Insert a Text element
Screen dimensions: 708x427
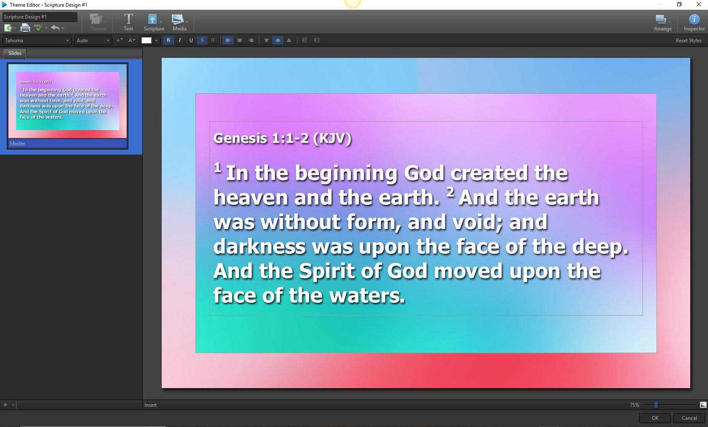click(x=128, y=22)
